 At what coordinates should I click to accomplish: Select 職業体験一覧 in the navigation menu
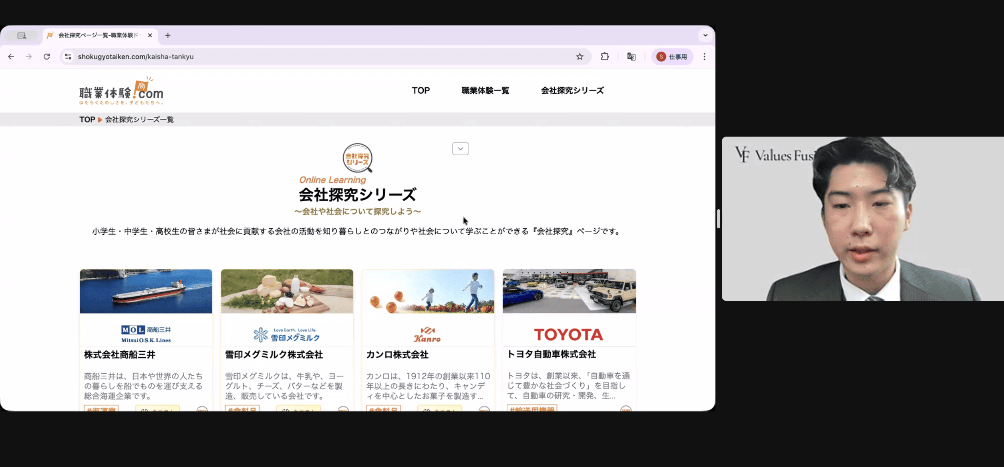tap(485, 91)
